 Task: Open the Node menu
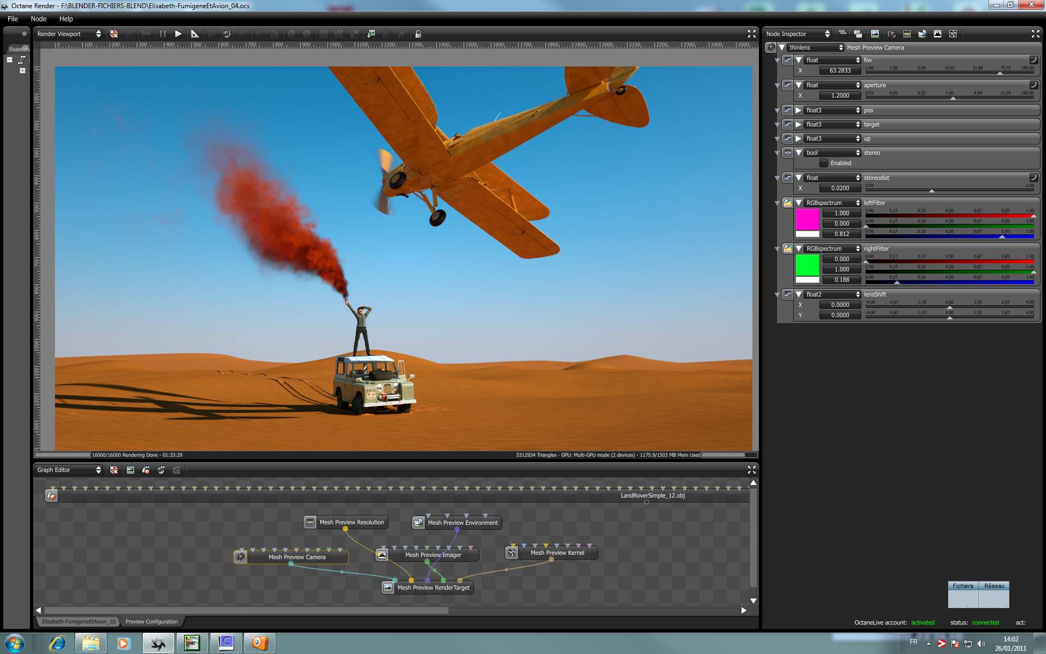tap(38, 19)
